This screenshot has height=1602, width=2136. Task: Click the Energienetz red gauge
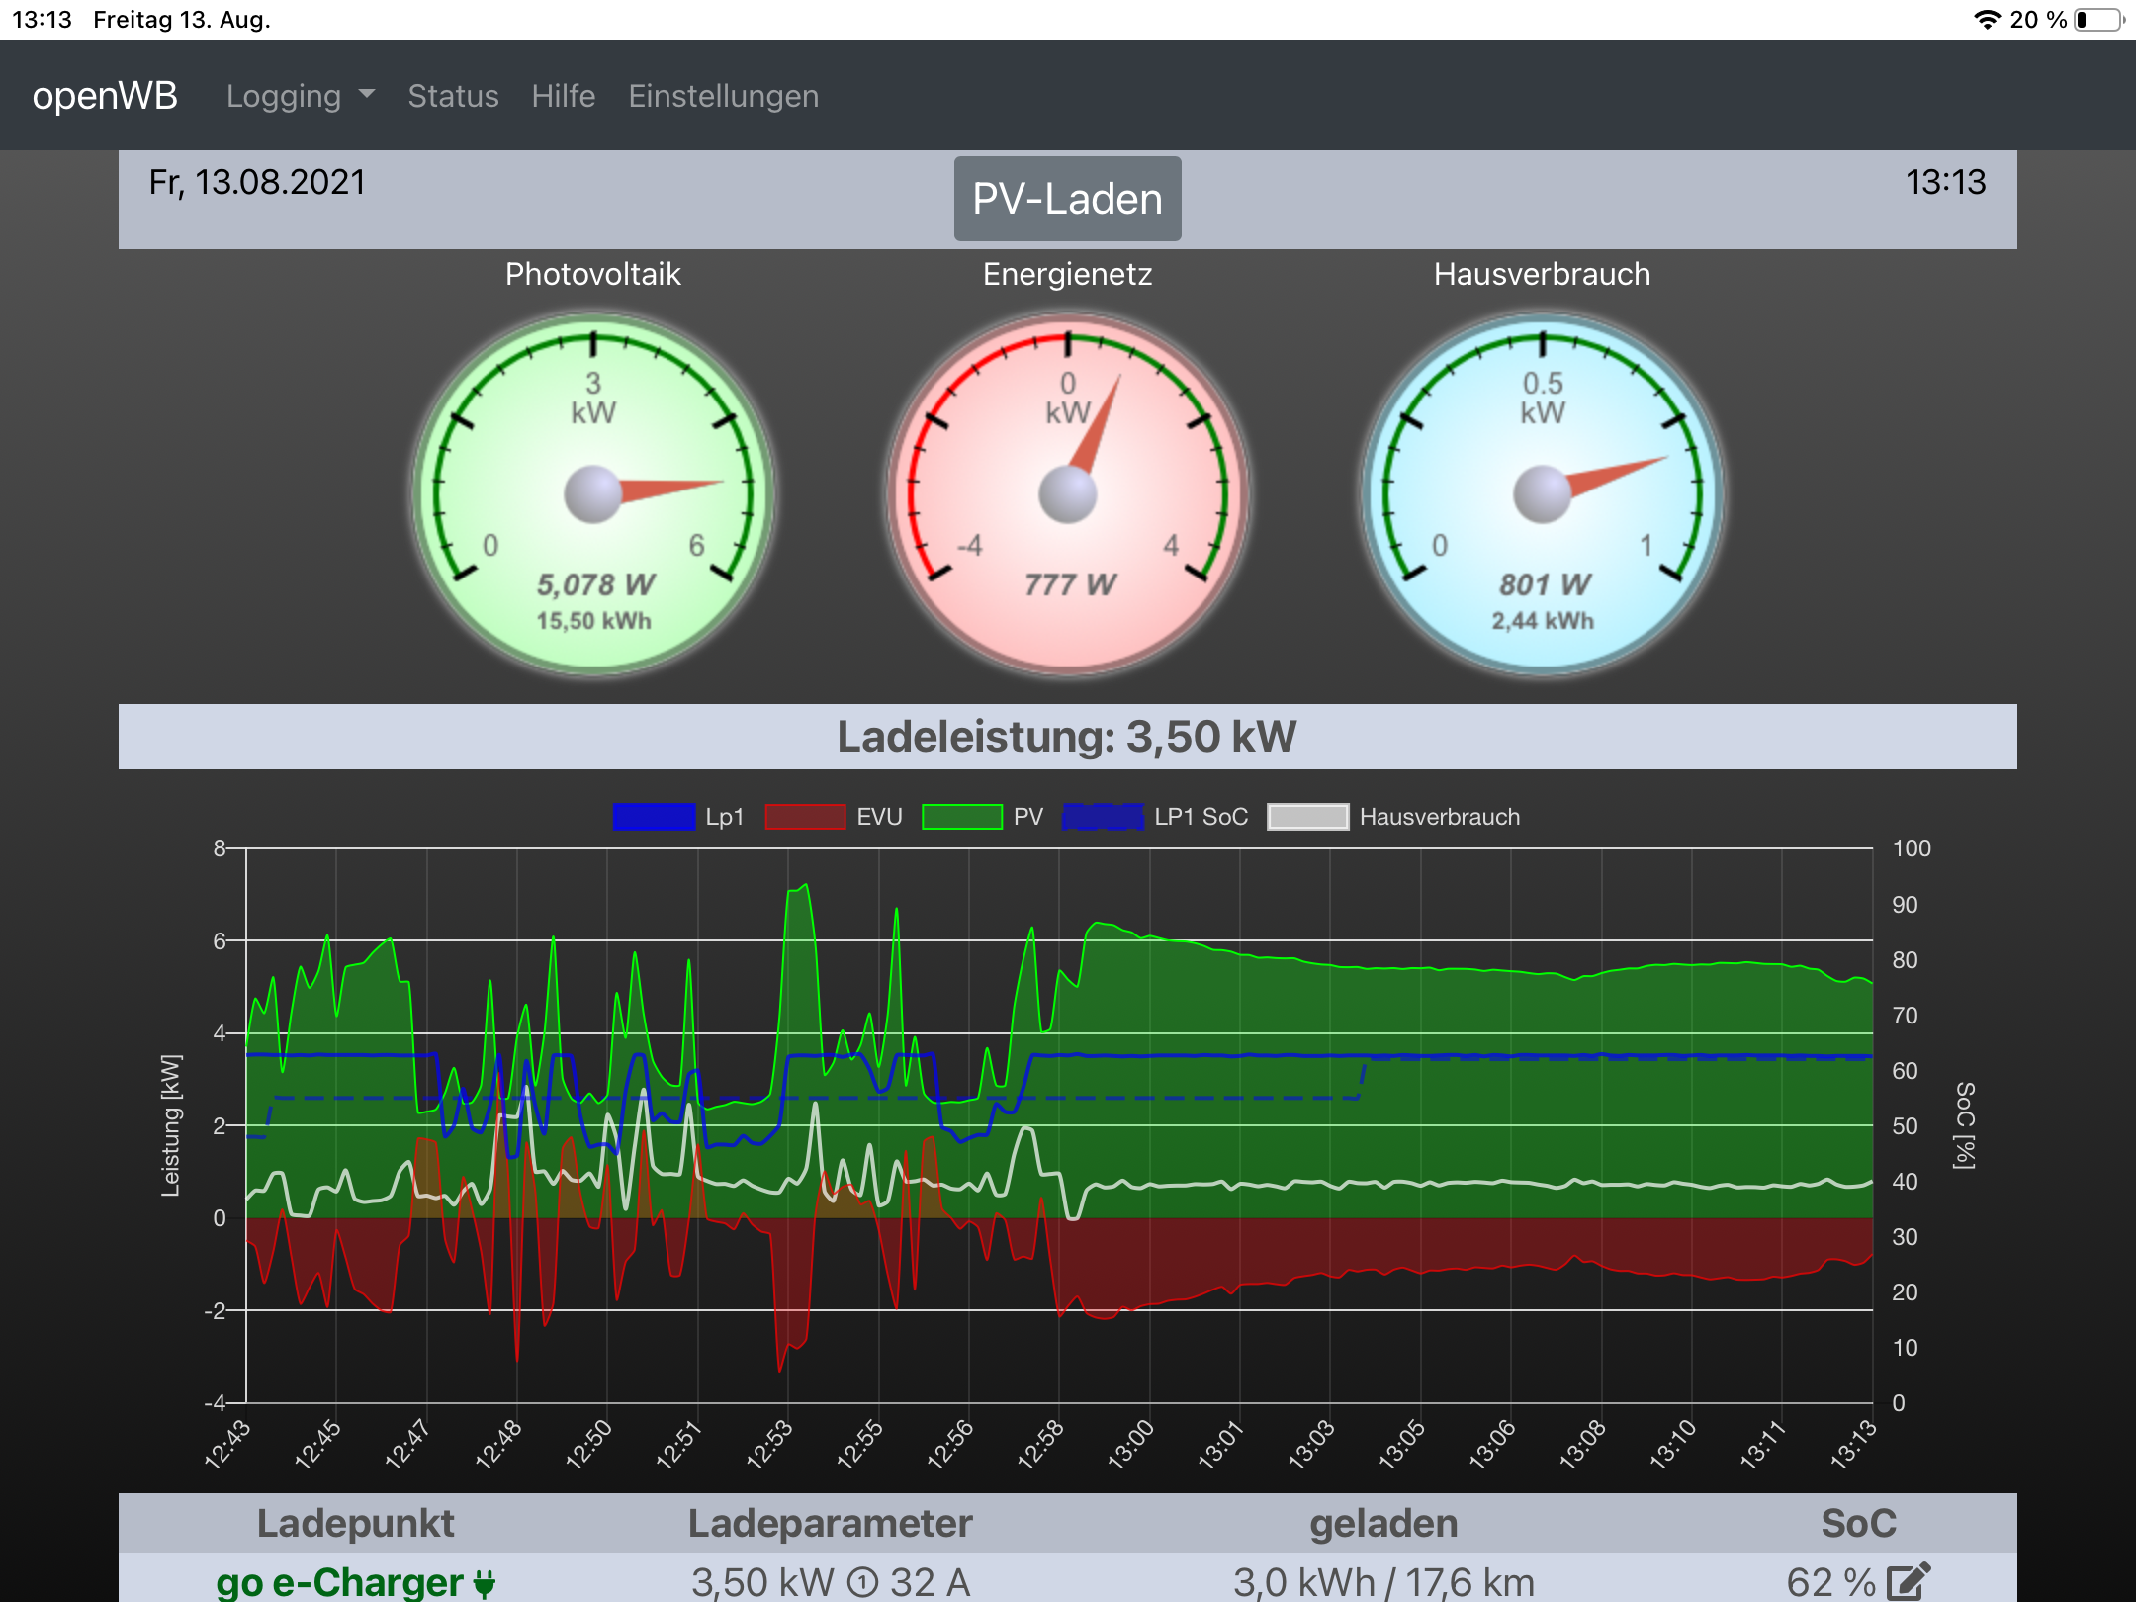[1068, 494]
